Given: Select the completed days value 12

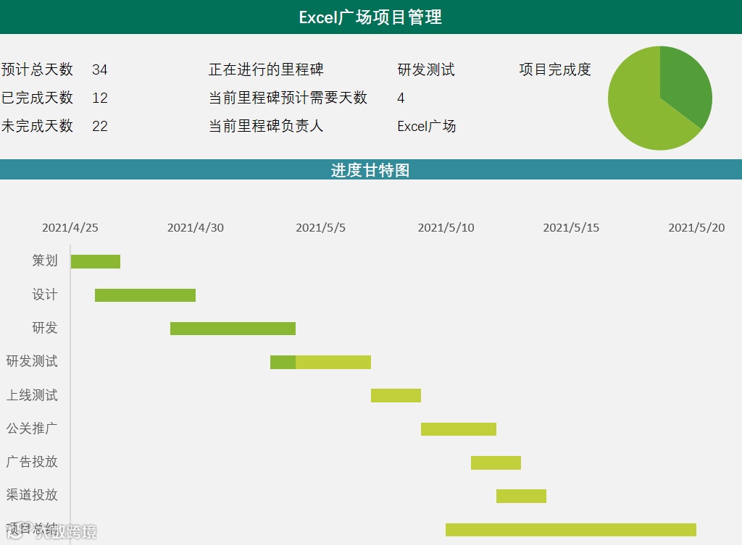Looking at the screenshot, I should [100, 98].
